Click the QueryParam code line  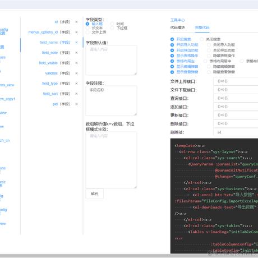point(223,164)
